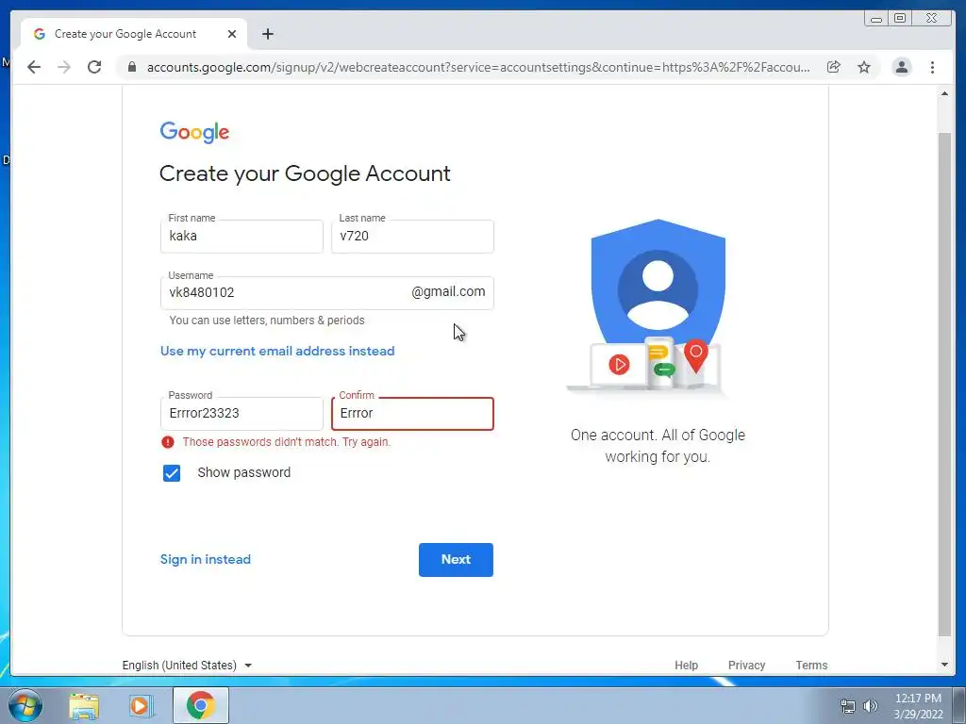This screenshot has height=724, width=966.
Task: Click the address bar URL
Action: (x=478, y=67)
